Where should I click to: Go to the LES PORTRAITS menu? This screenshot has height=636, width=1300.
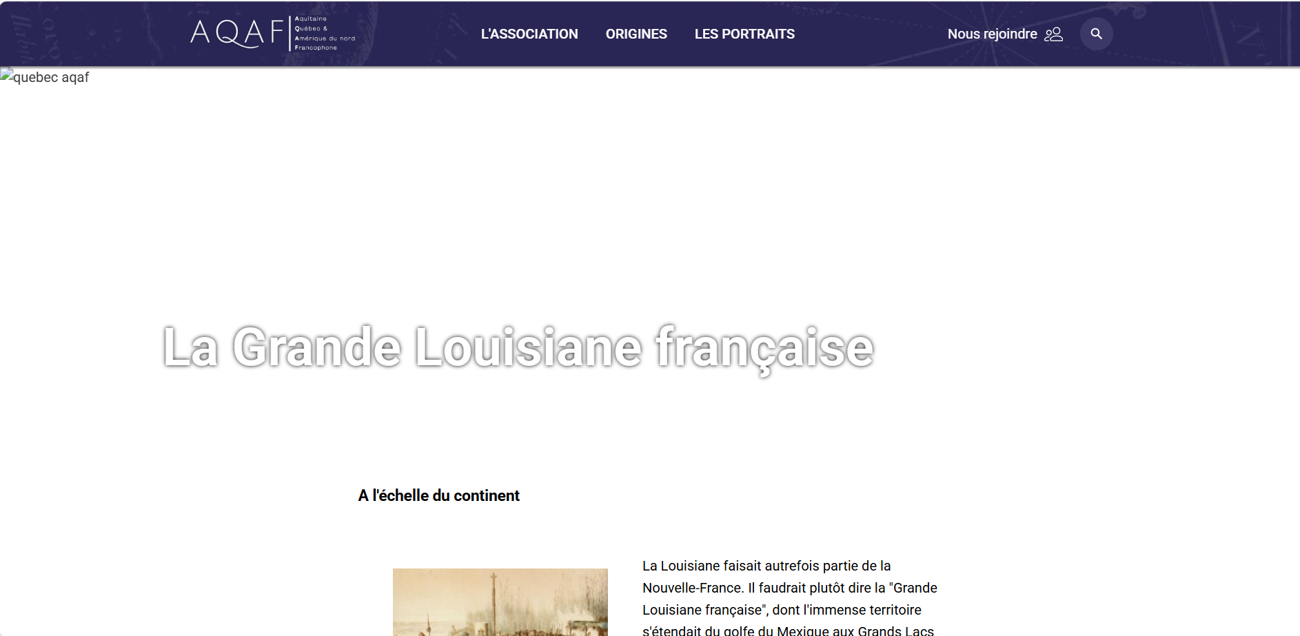pos(744,34)
